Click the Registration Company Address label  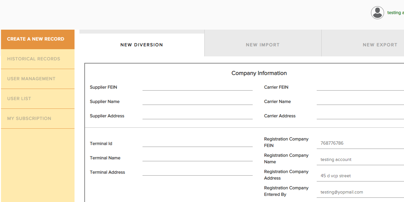[x=286, y=175]
